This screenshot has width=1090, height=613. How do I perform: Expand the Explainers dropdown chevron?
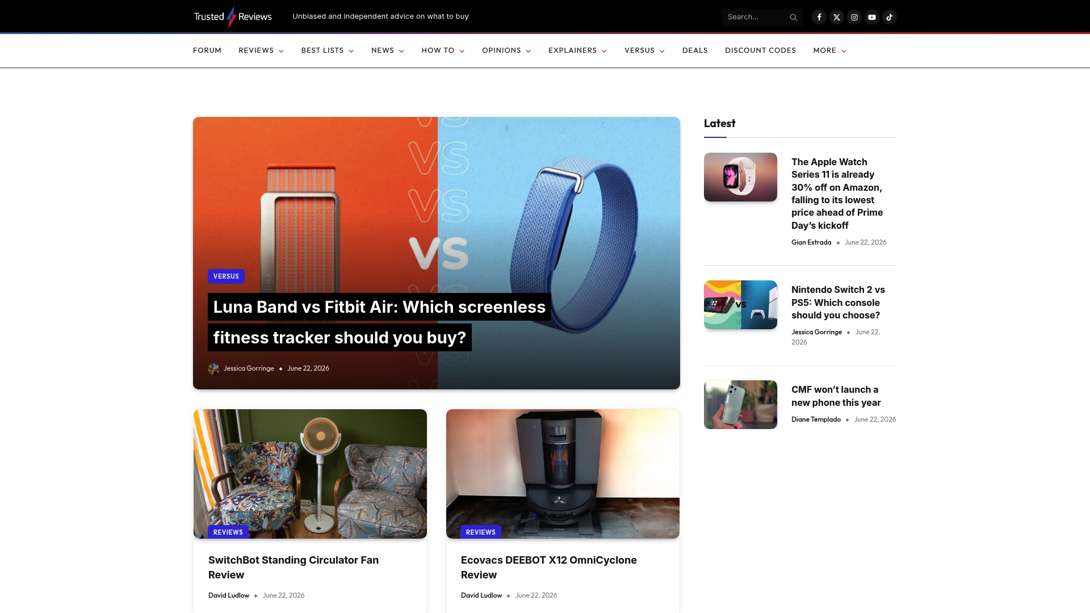[x=604, y=51]
